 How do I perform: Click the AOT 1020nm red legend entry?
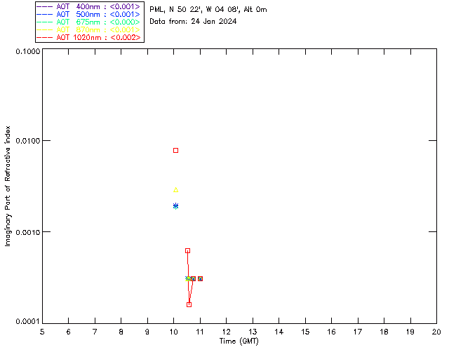(x=88, y=37)
